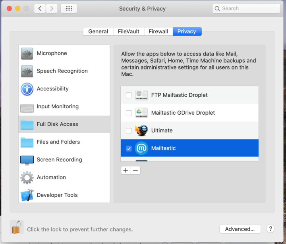Select the Accessibility label
The height and width of the screenshot is (244, 286).
[x=53, y=88]
